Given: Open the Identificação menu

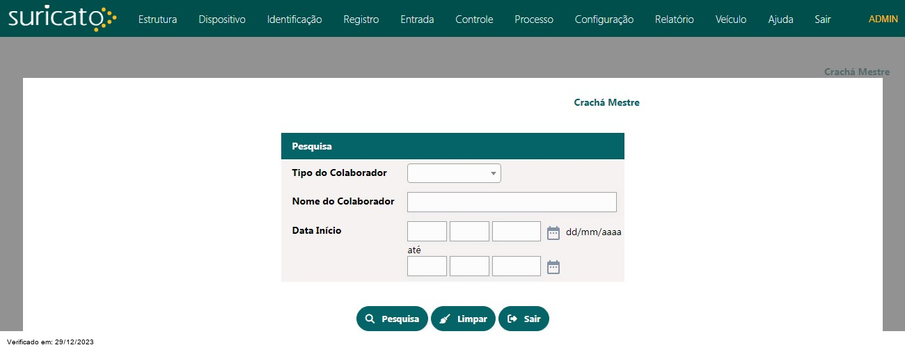Looking at the screenshot, I should click(294, 19).
